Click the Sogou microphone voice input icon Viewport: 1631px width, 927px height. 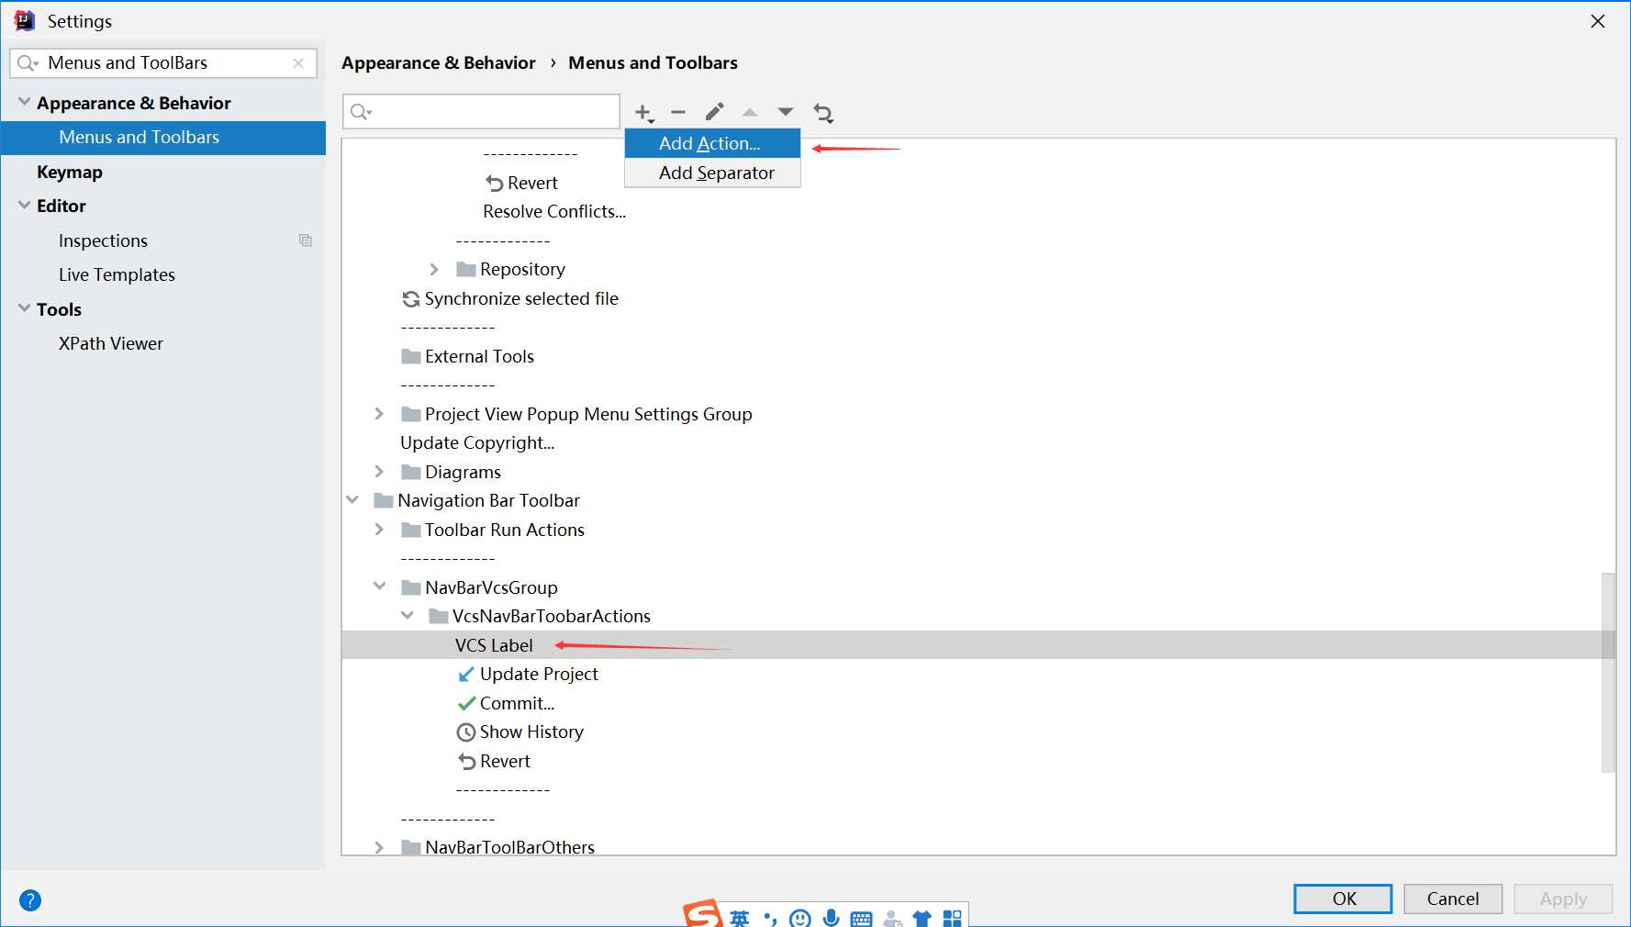(831, 917)
